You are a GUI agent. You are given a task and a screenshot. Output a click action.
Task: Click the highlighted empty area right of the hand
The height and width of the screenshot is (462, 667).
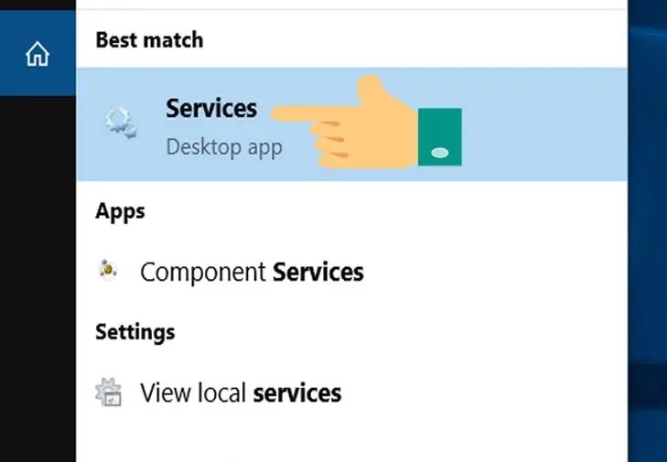(544, 124)
